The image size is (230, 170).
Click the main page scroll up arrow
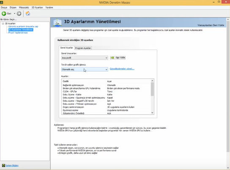pos(228,20)
